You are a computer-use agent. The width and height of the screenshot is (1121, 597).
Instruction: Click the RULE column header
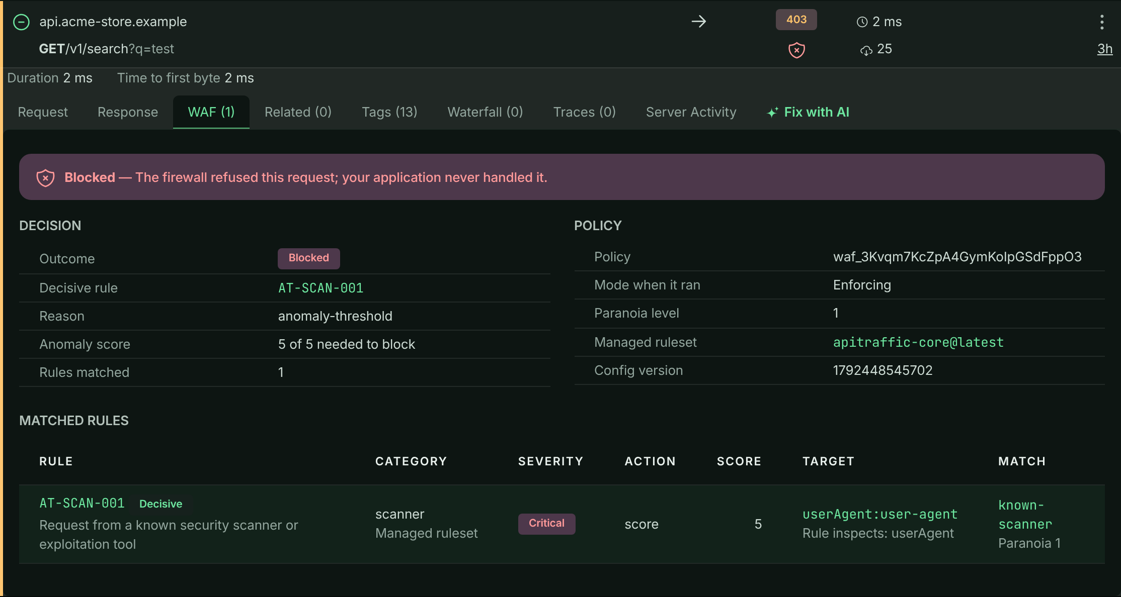(x=56, y=461)
